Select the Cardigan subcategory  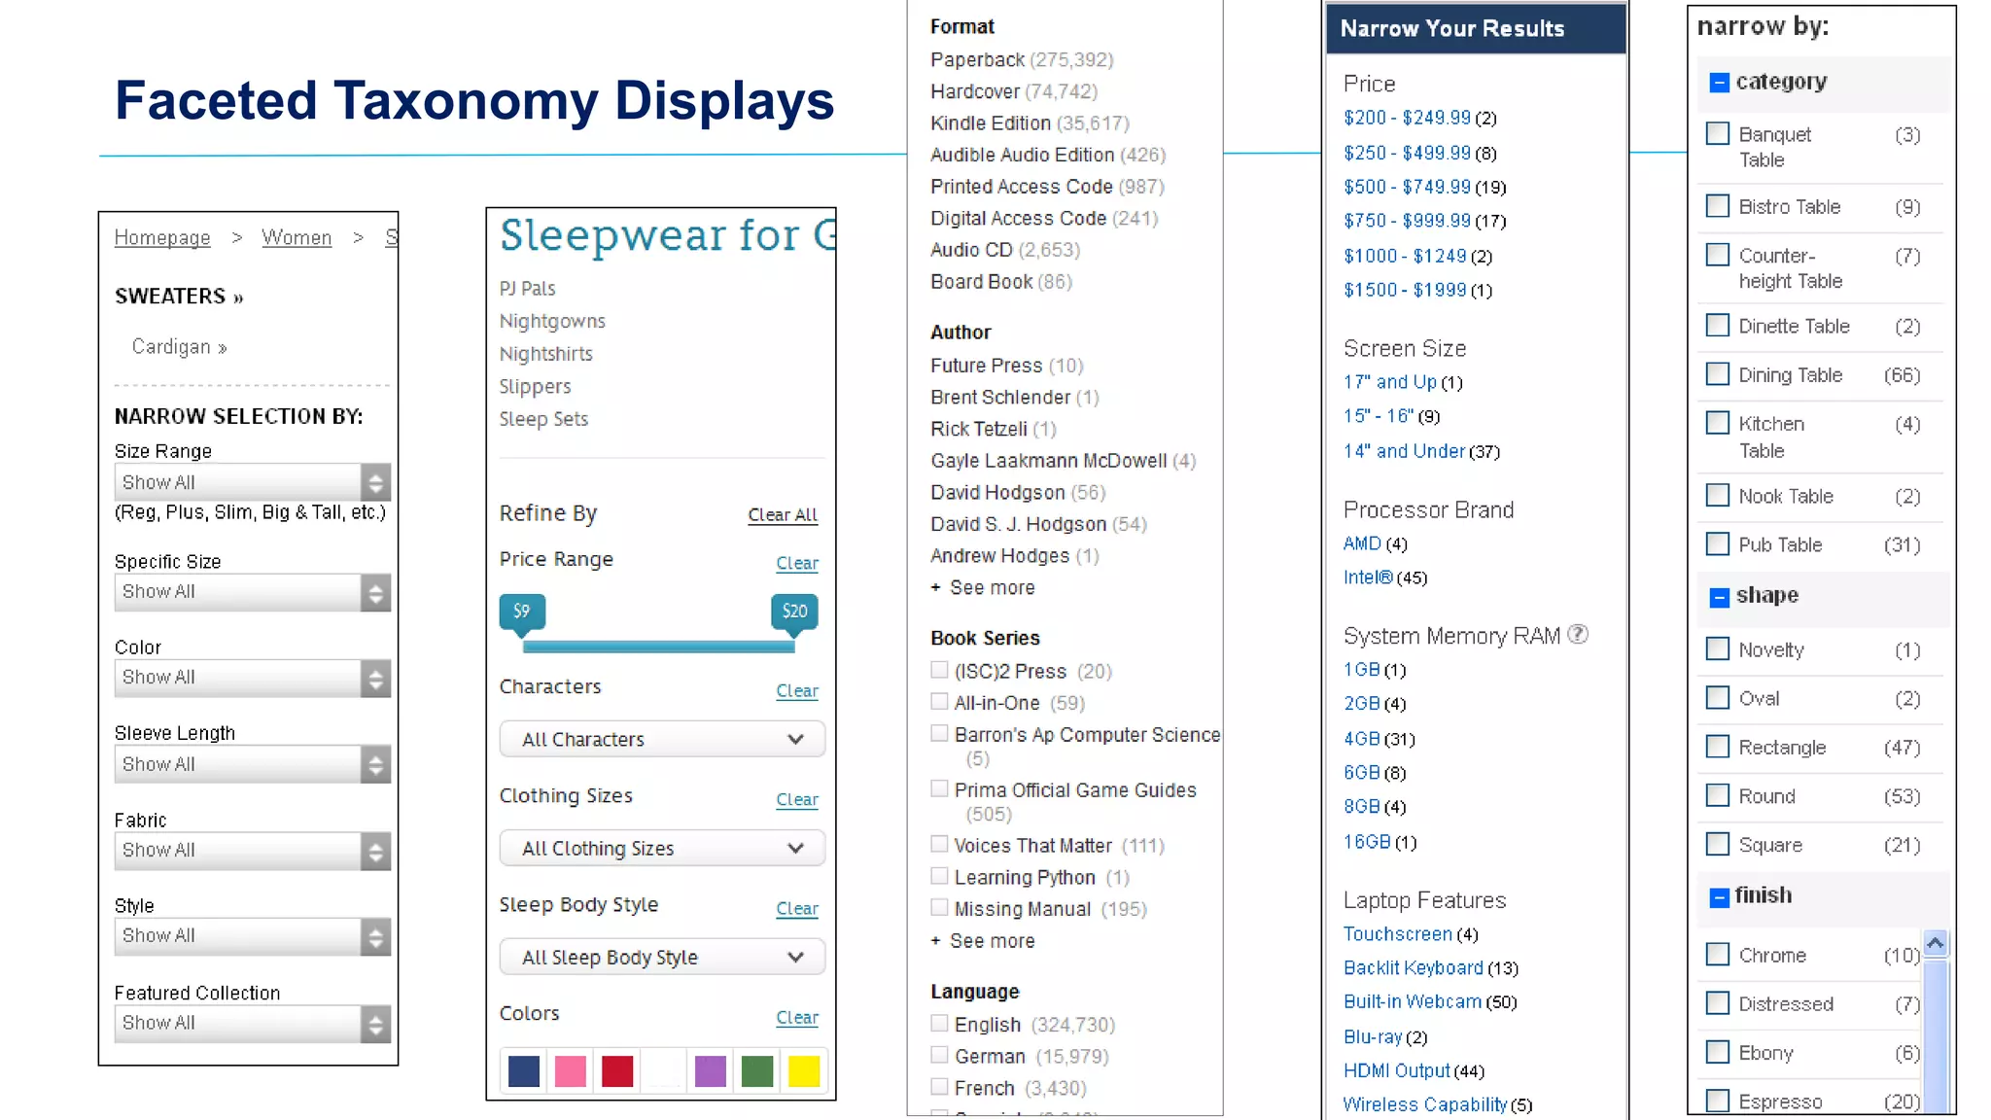[x=179, y=347]
